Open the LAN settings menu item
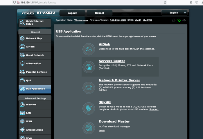The height and width of the screenshot is (139, 203). coord(35,113)
